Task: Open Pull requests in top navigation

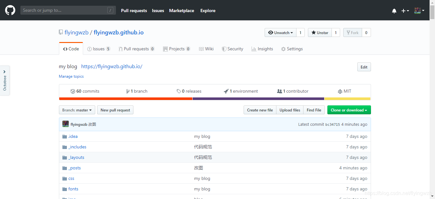Action: [x=134, y=11]
